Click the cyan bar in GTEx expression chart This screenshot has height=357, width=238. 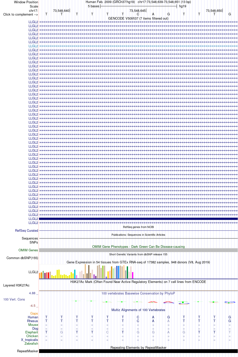[x=75, y=274]
